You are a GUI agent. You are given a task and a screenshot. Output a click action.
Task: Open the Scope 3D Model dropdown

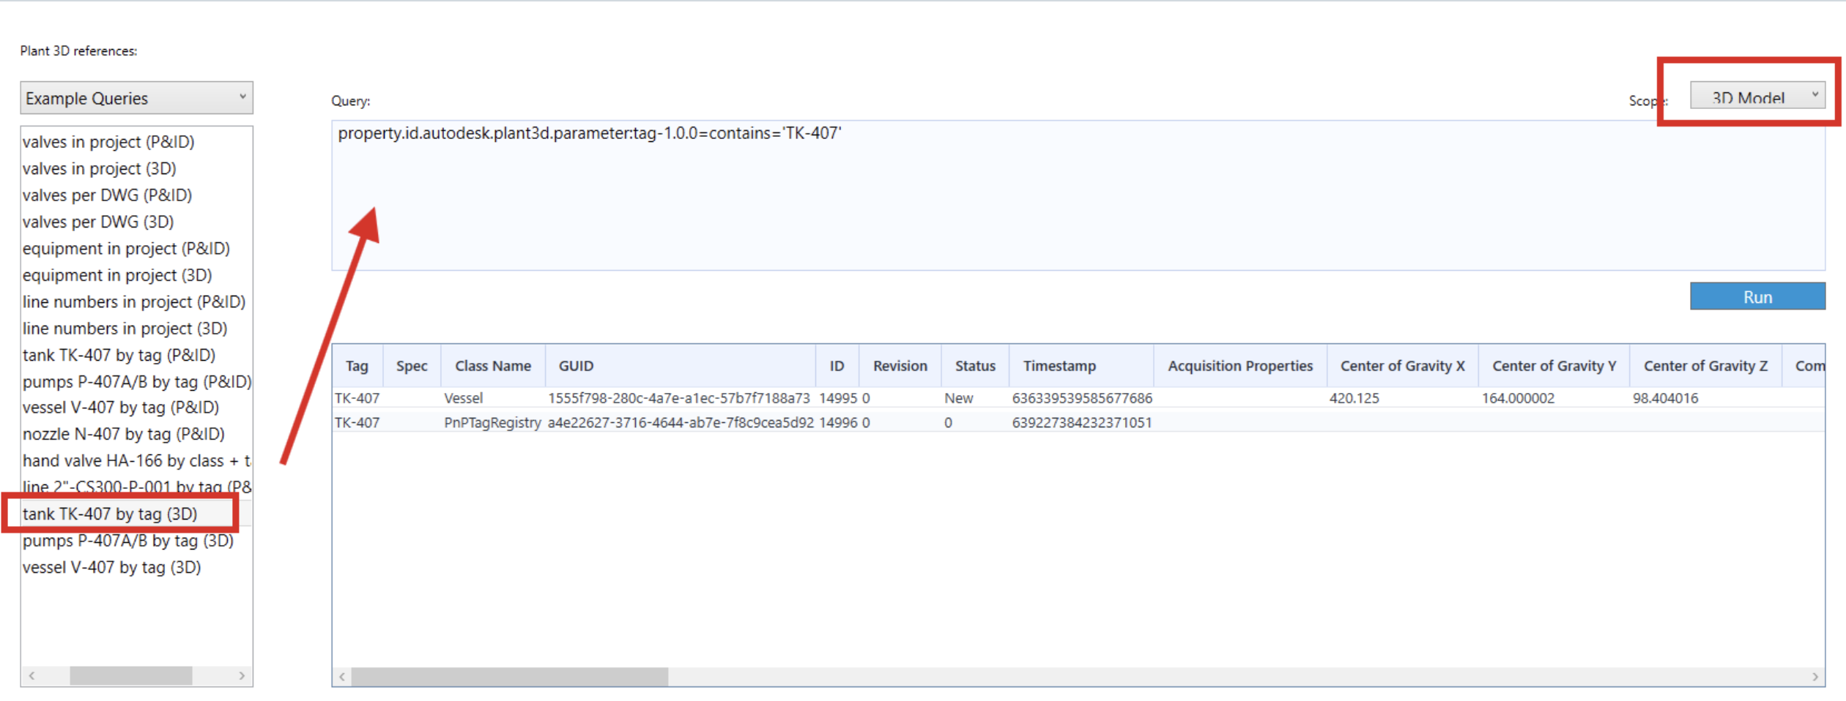click(x=1757, y=96)
